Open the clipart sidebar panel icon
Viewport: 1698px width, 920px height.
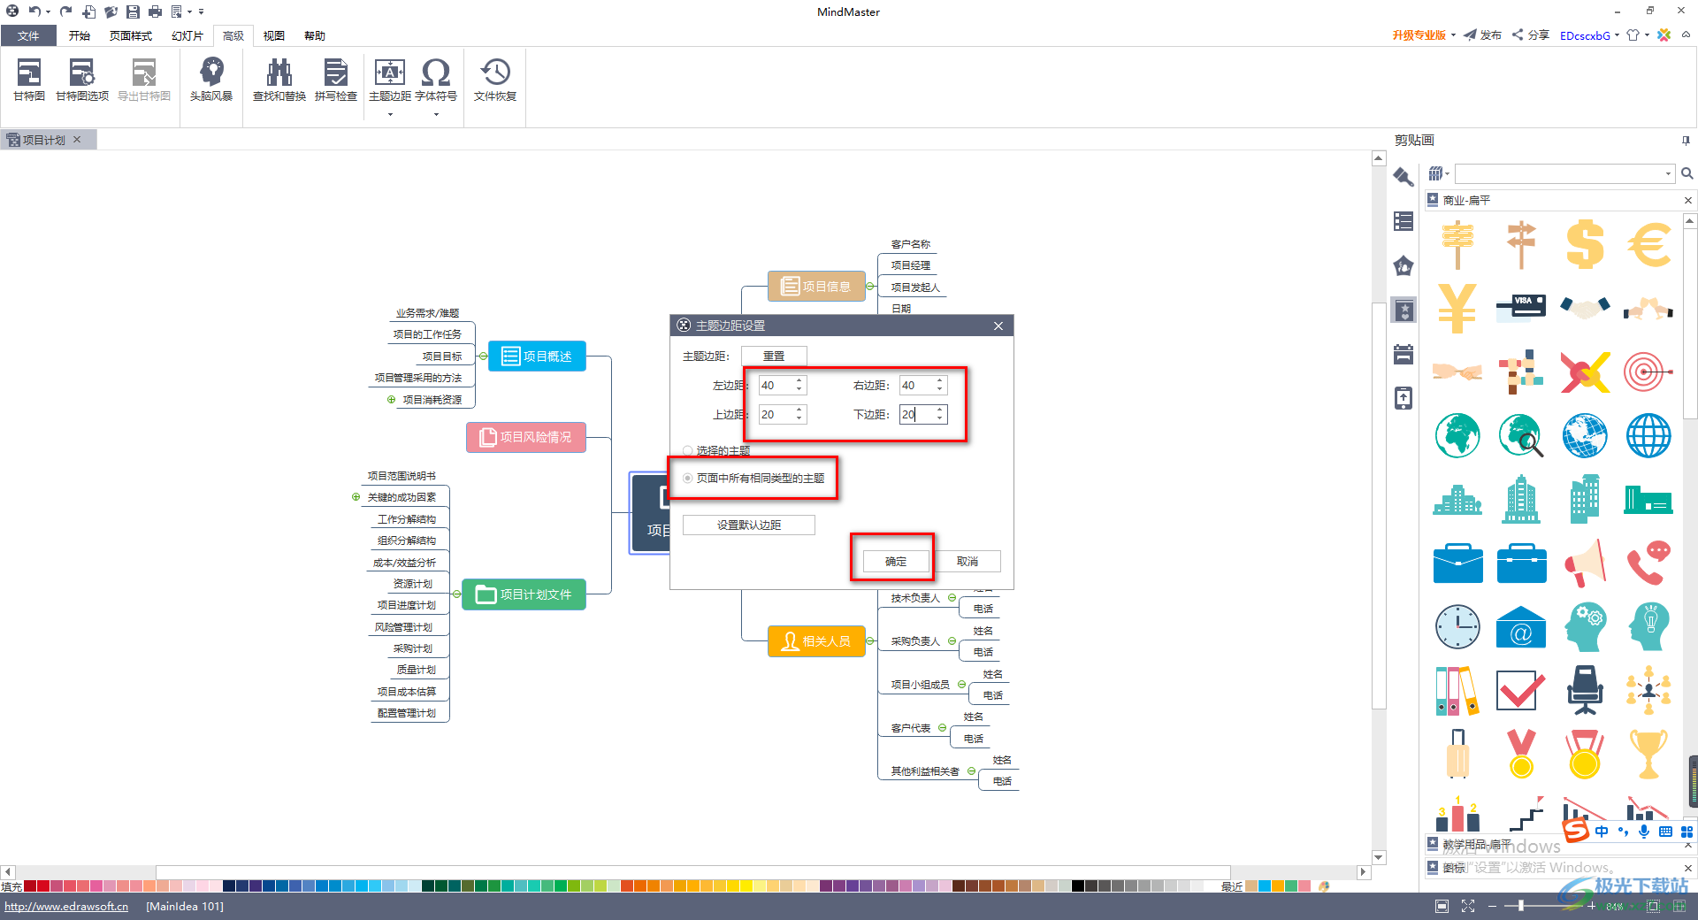[x=1404, y=310]
